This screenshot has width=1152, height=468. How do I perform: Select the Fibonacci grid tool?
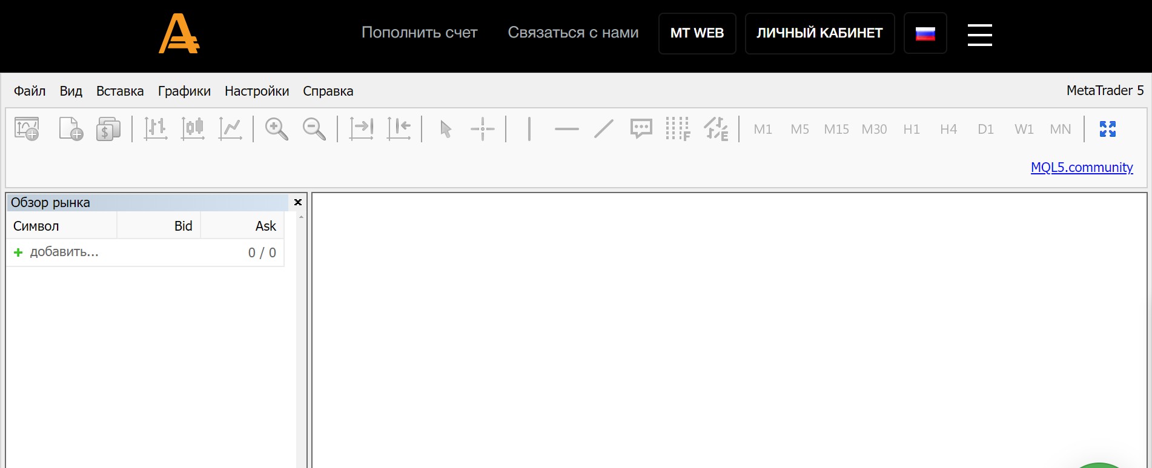pos(678,128)
